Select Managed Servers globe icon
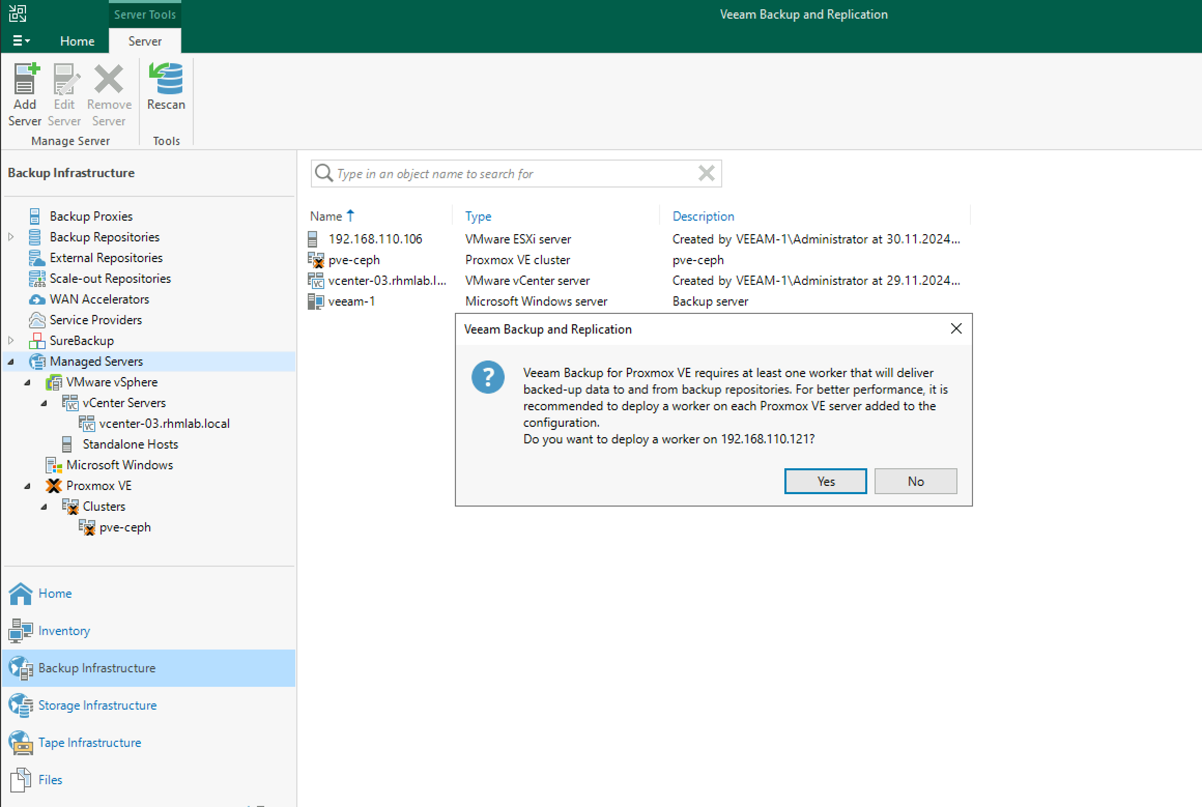Viewport: 1202px width, 807px height. click(37, 361)
